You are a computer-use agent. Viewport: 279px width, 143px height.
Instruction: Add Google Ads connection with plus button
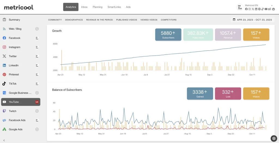coord(37,129)
